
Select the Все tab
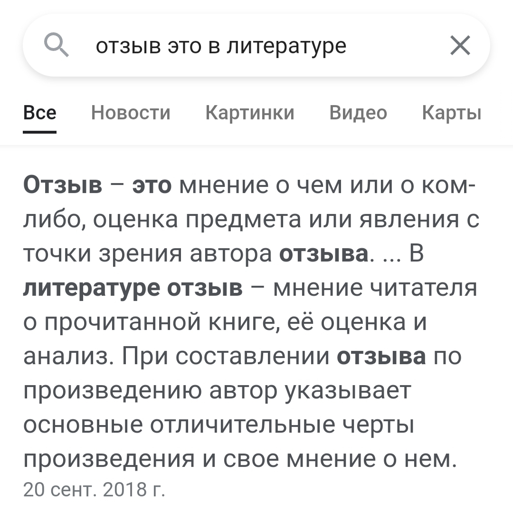(40, 113)
